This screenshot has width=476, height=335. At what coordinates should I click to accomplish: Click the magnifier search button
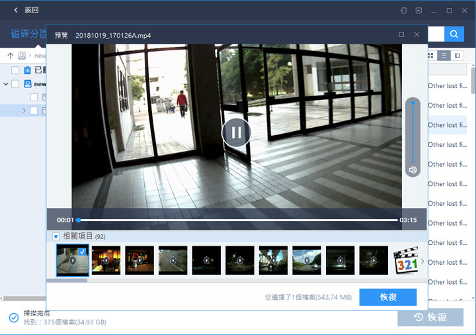click(x=454, y=34)
